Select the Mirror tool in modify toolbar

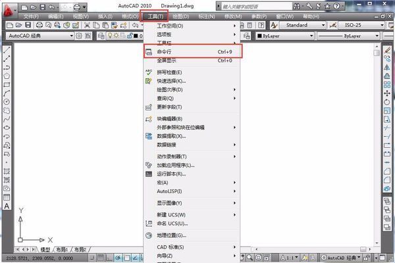pos(387,67)
